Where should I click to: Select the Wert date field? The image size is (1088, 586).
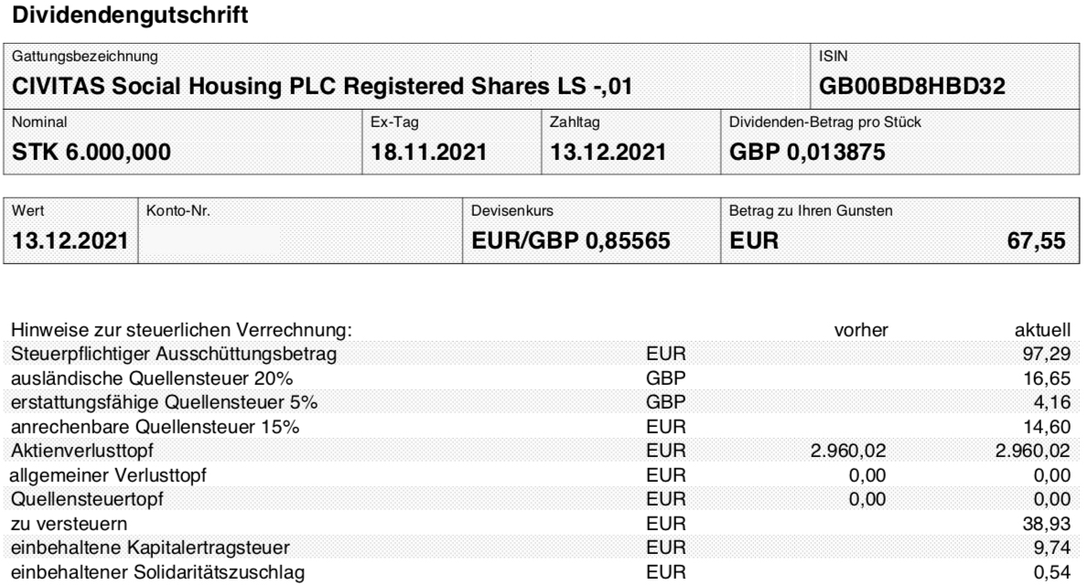point(70,231)
